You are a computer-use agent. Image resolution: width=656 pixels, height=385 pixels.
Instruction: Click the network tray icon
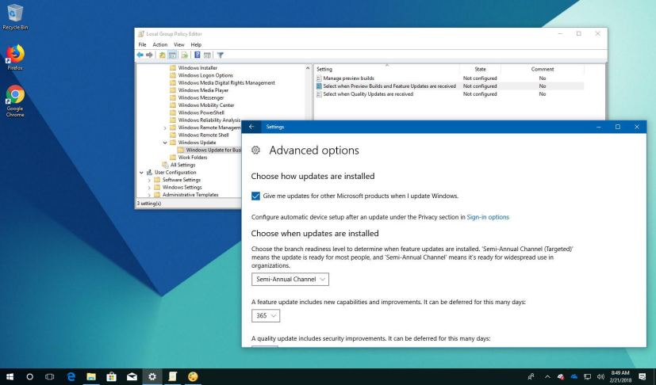point(587,376)
